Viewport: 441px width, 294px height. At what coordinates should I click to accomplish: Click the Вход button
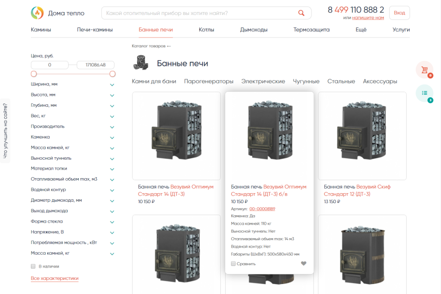tap(399, 13)
